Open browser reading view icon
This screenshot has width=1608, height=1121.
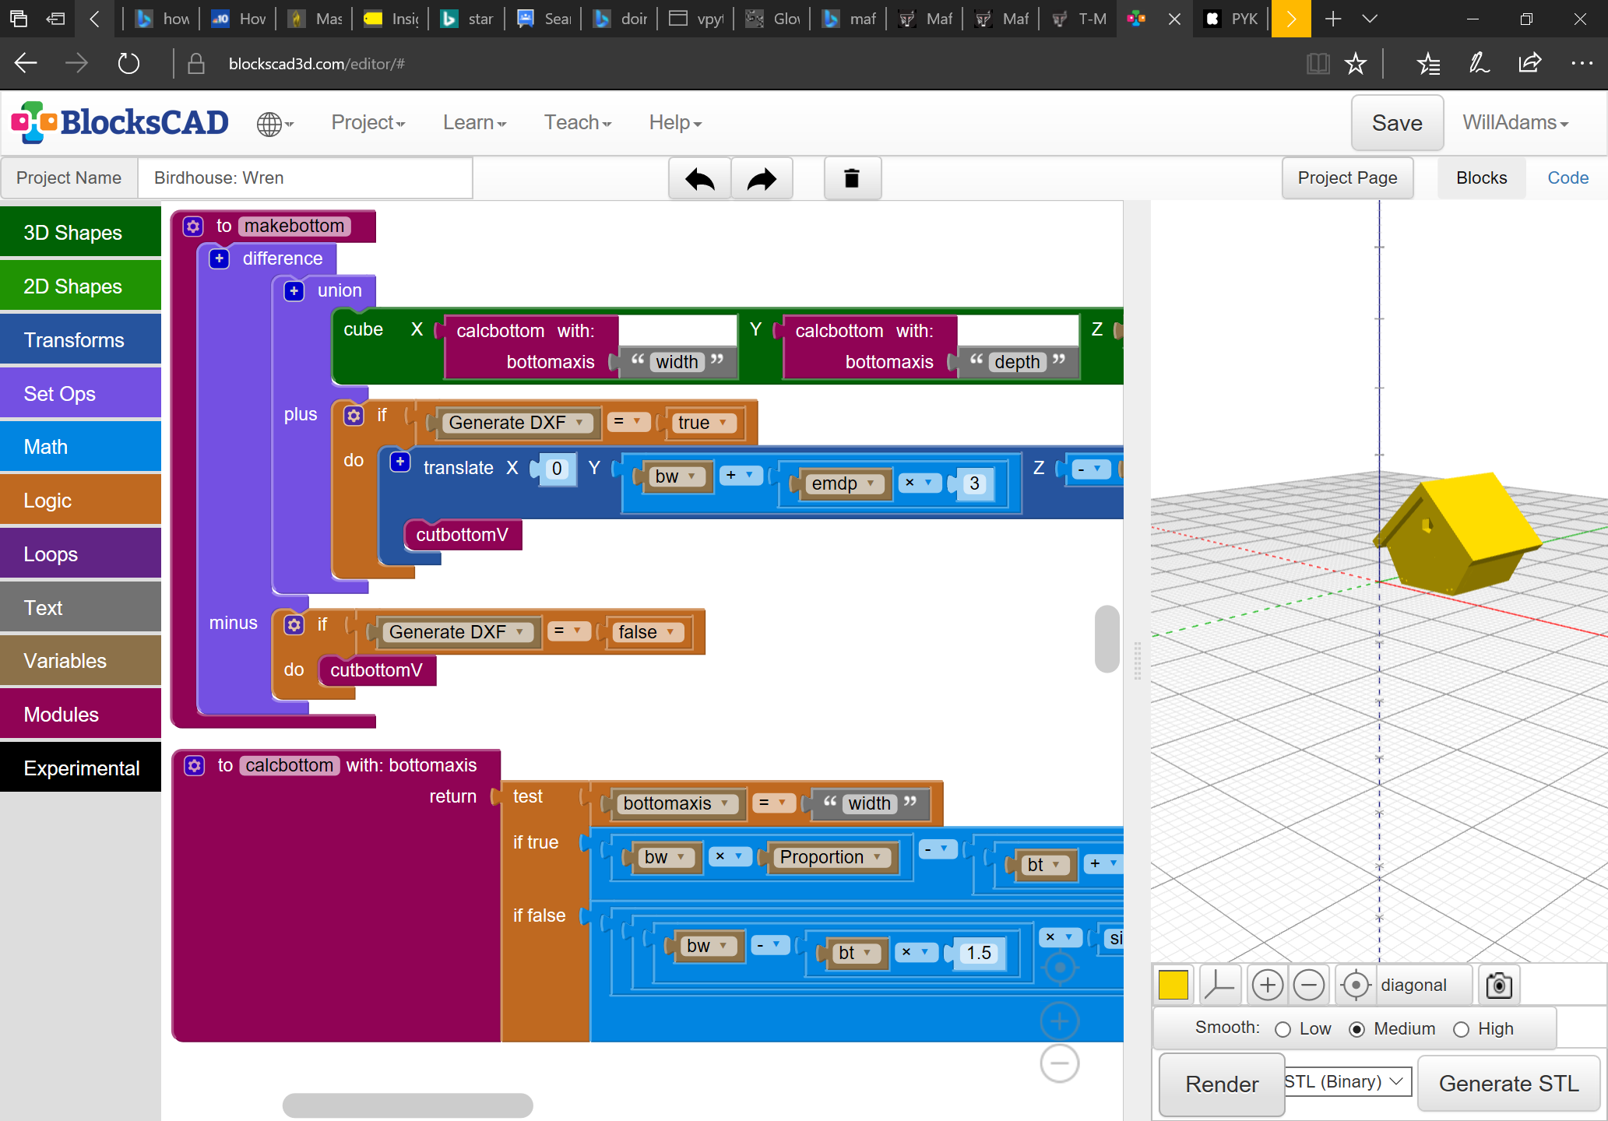point(1318,64)
